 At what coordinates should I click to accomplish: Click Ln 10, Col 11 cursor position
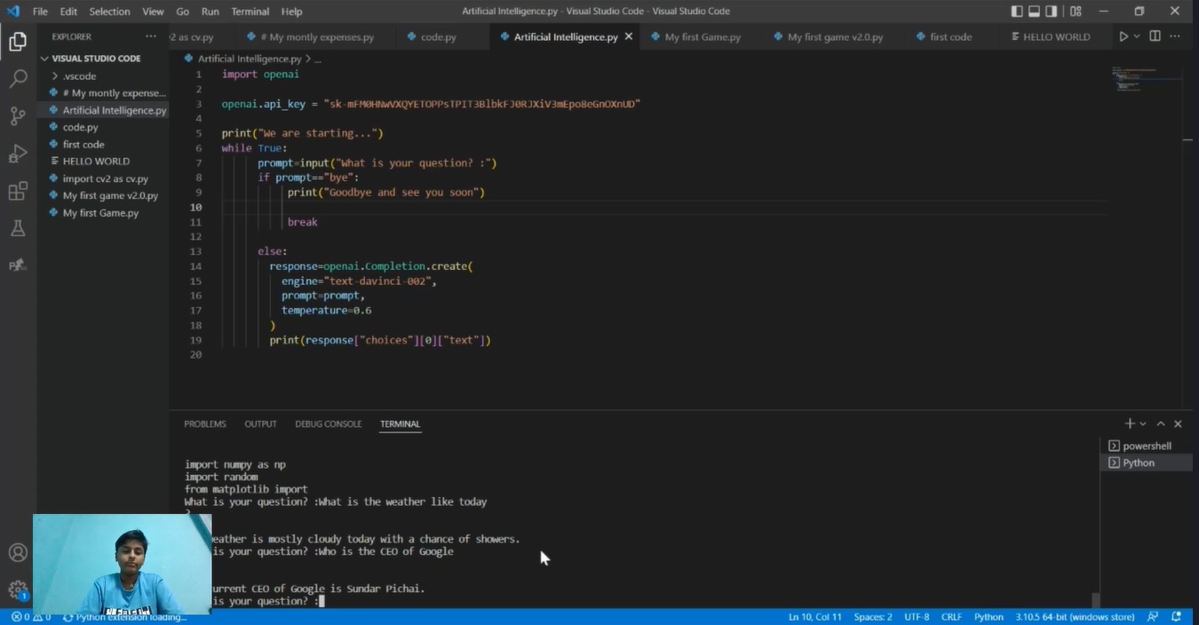pyautogui.click(x=814, y=617)
